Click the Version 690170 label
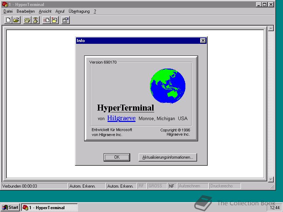 pos(103,62)
